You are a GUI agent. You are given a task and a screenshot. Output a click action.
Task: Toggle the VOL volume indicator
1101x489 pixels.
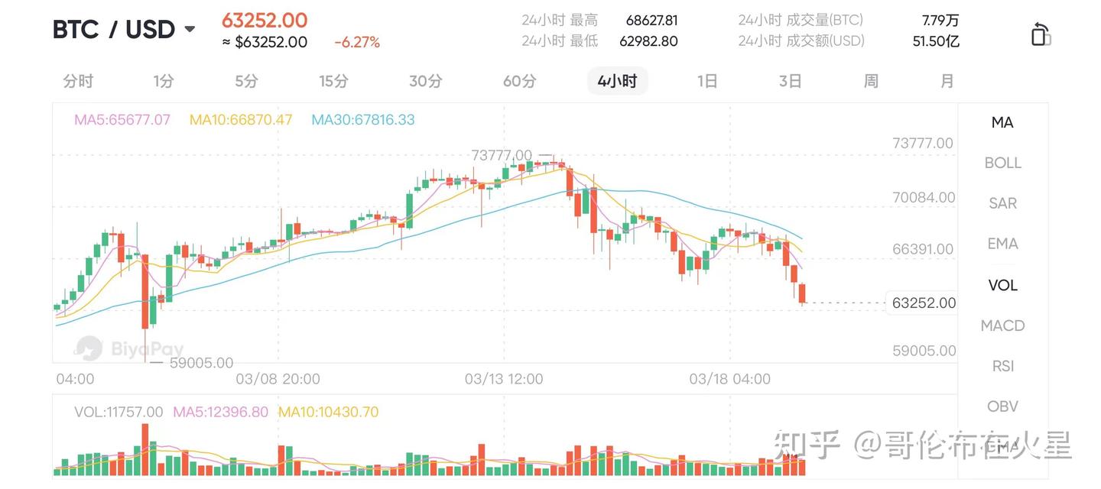point(1002,284)
